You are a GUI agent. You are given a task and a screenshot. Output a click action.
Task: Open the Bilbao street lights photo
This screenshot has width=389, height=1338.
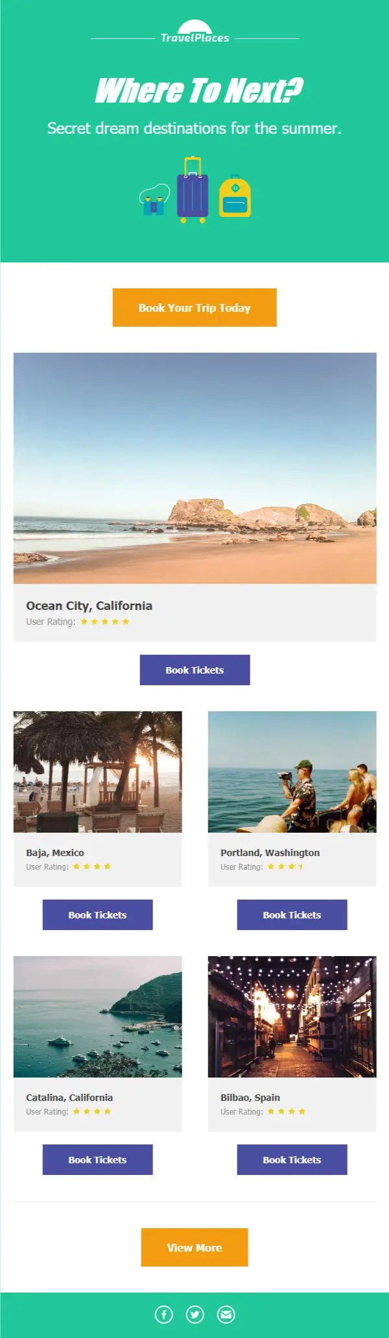(292, 1016)
